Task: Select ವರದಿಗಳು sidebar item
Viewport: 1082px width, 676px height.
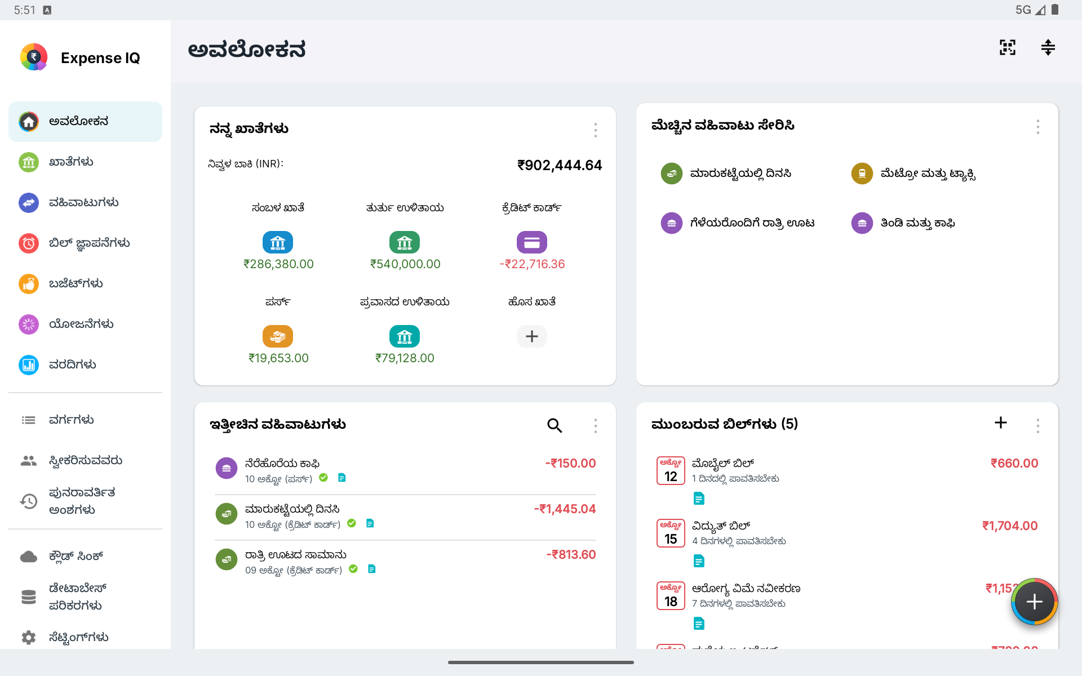Action: (85, 365)
